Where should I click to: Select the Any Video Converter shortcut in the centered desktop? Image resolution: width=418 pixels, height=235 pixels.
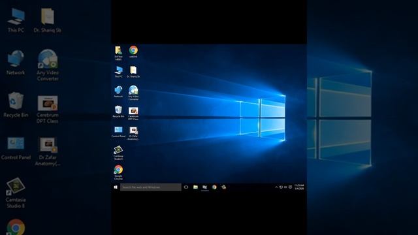[133, 93]
